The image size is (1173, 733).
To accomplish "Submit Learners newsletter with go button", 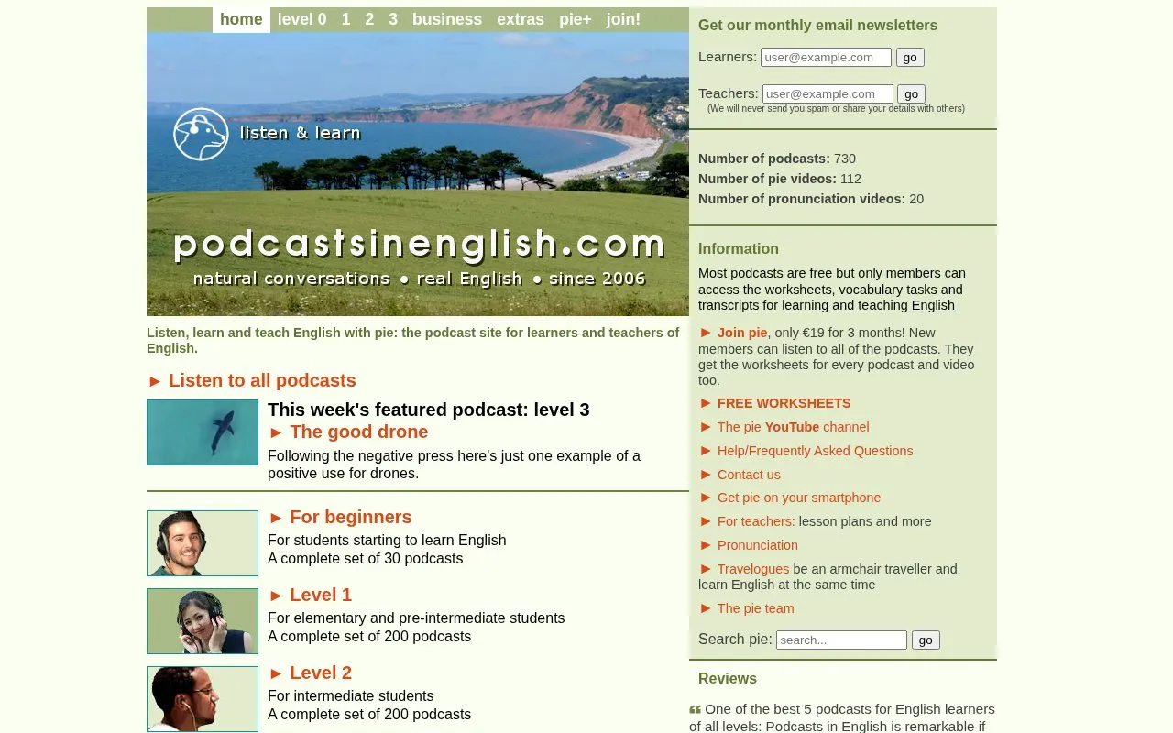I will click(x=910, y=57).
